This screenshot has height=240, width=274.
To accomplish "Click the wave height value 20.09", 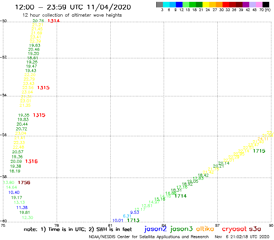I will pyautogui.click(x=16, y=161).
